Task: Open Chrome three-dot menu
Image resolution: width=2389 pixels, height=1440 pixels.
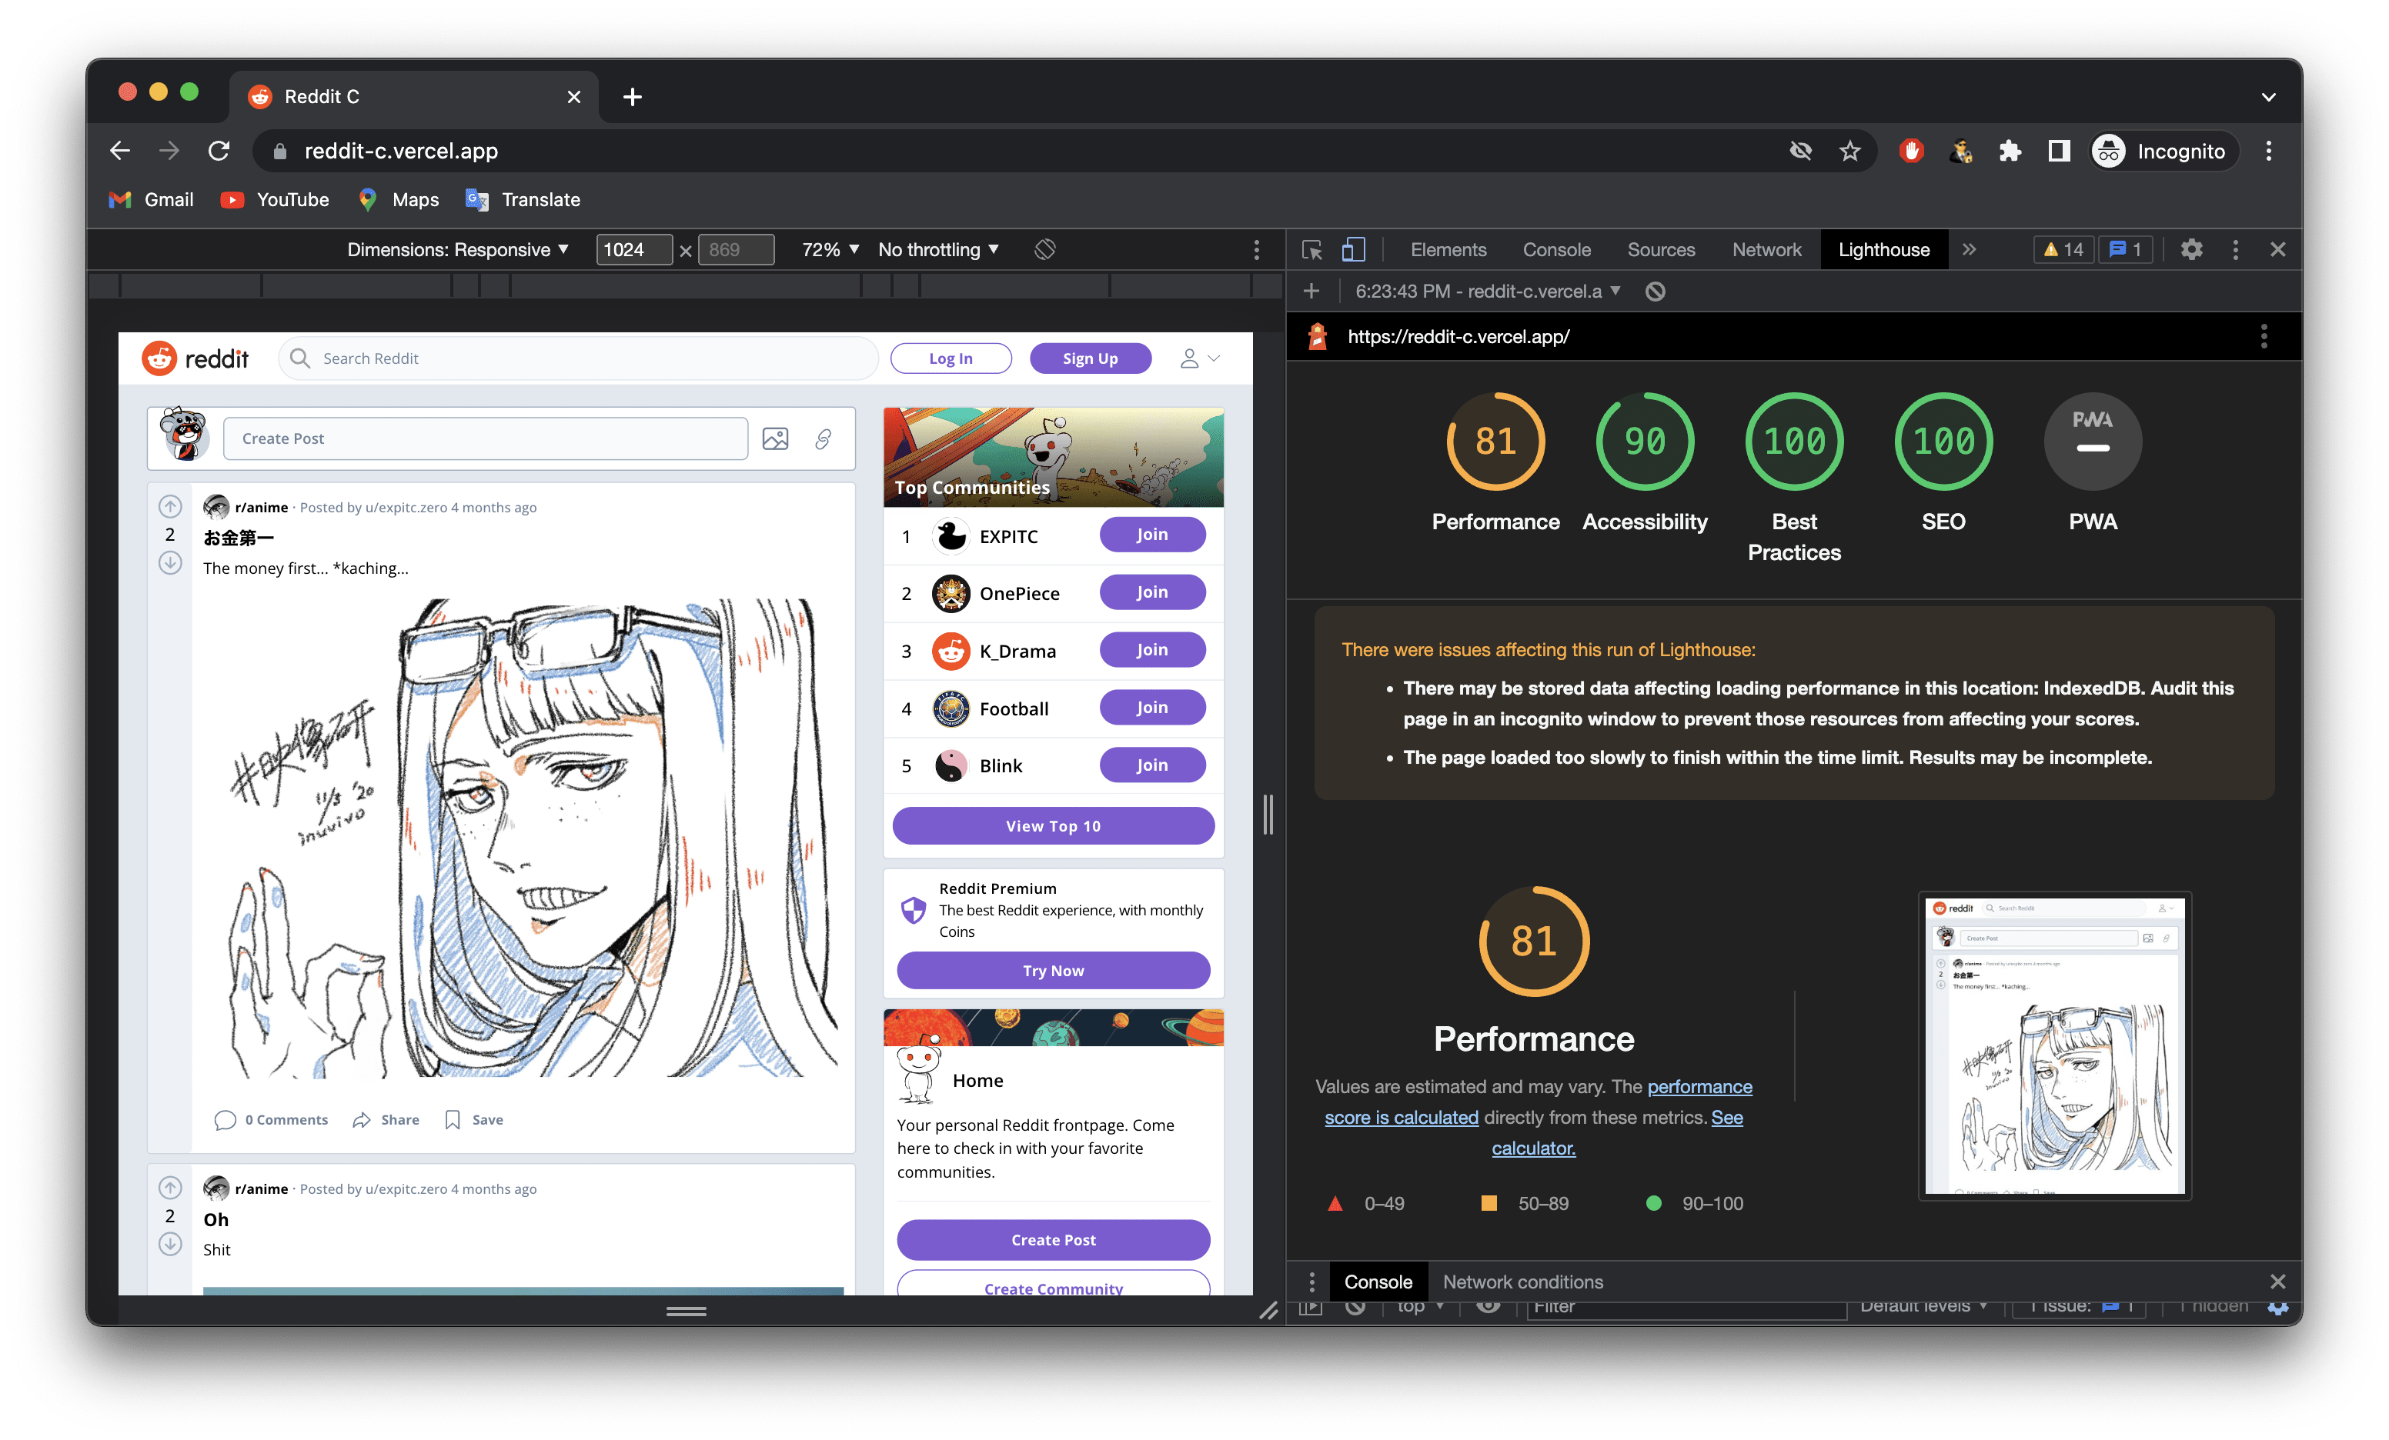Action: (x=2269, y=152)
